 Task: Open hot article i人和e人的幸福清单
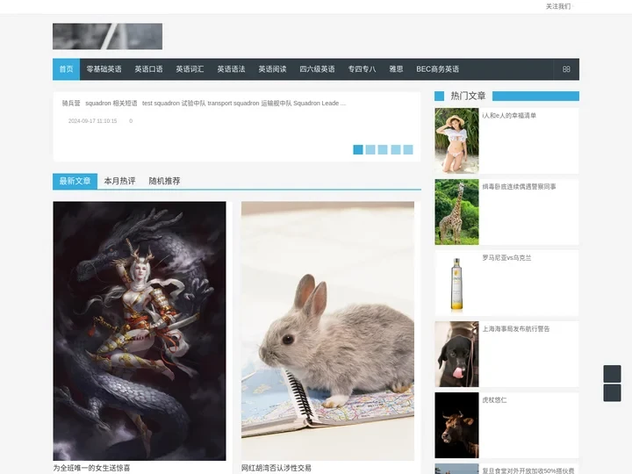[509, 116]
